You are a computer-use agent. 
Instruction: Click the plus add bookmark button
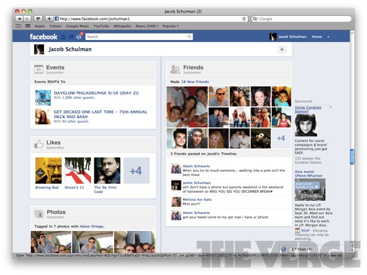tap(49, 19)
